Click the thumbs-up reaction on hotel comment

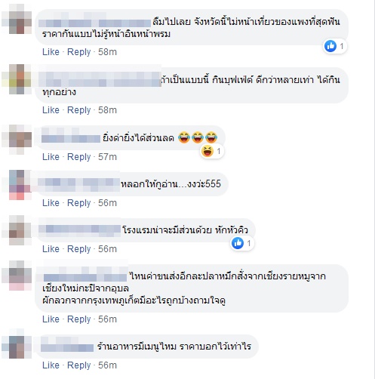238,243
